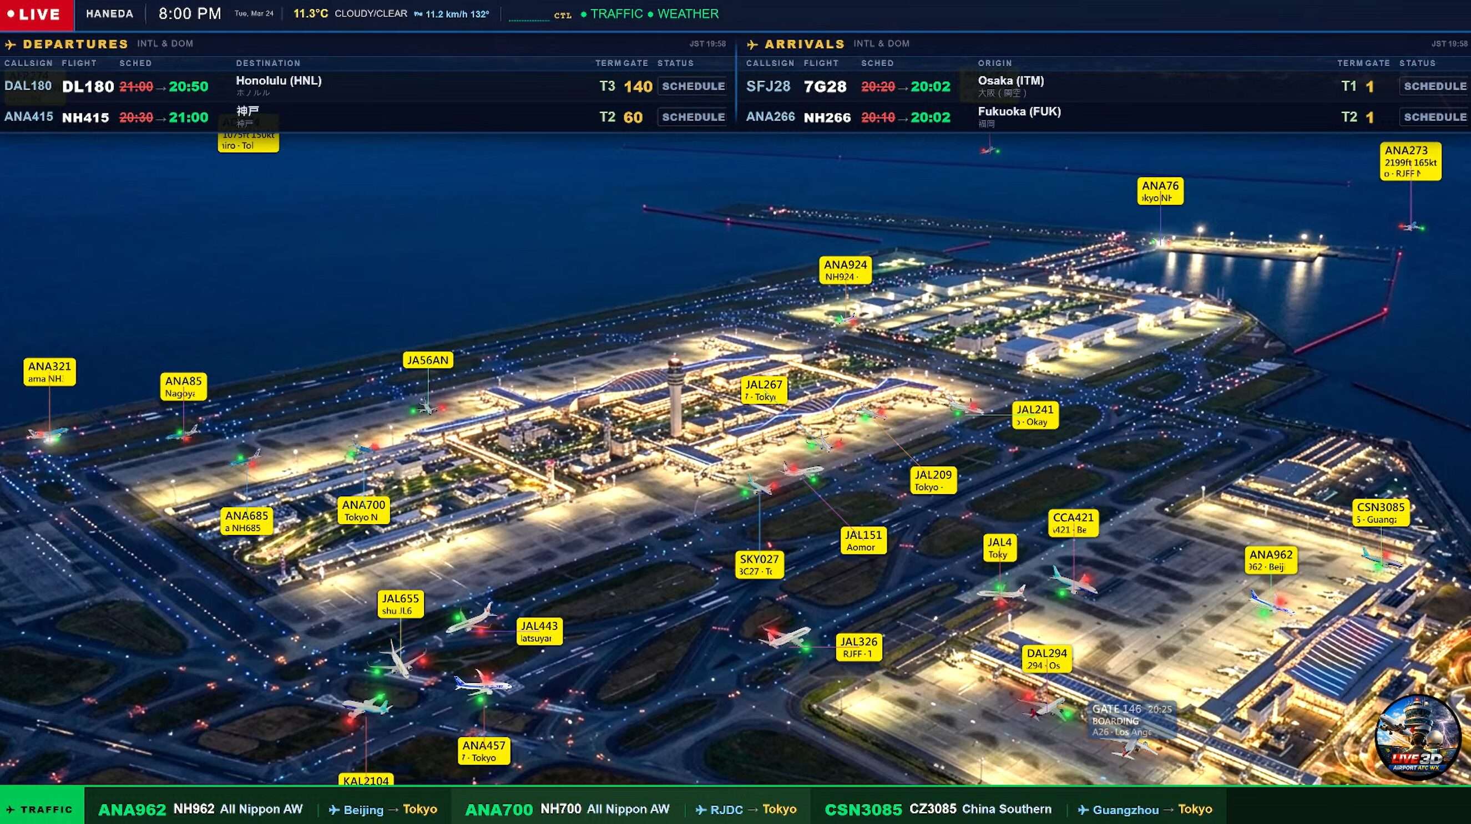Click the Arrivals airplane icon
1471x824 pixels.
coord(752,44)
